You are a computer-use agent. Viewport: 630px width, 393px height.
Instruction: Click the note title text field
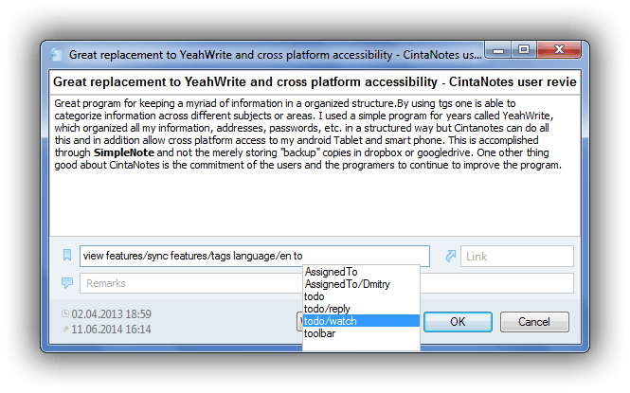click(315, 81)
